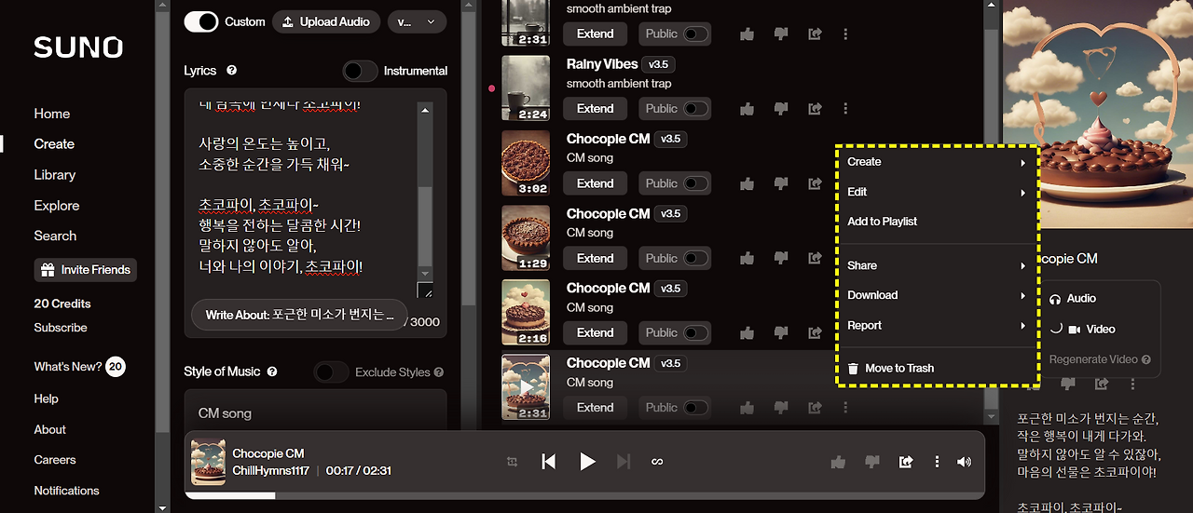
Task: Toggle infinite loop in the player
Action: tap(657, 462)
